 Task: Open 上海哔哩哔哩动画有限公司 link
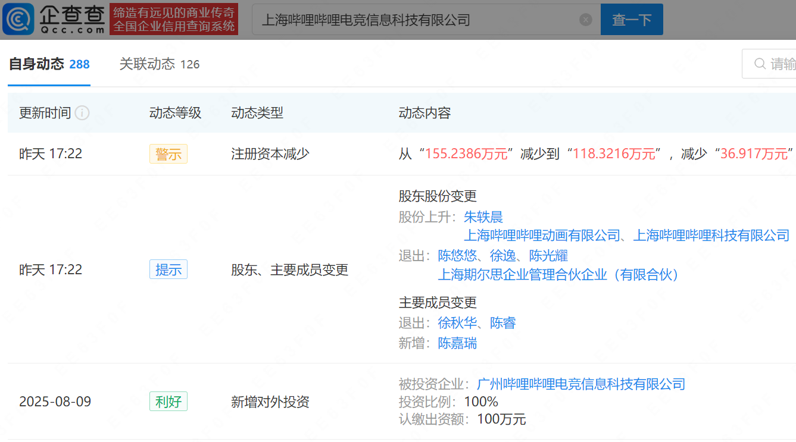click(x=542, y=236)
